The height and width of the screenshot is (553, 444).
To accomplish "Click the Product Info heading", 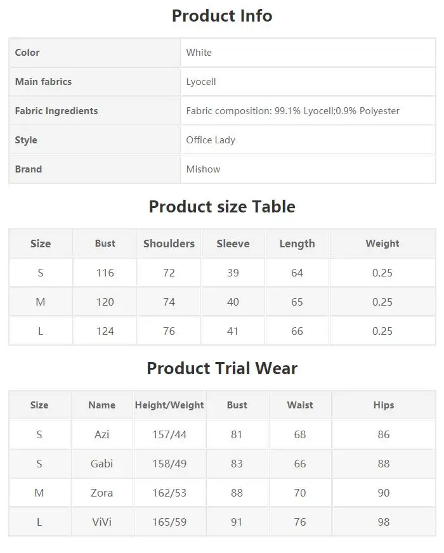I will [x=222, y=16].
